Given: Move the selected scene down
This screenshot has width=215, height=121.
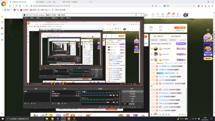Looking at the screenshot, I should (x=35, y=104).
